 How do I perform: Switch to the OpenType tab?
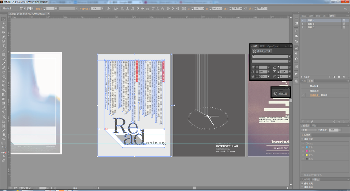pos(273,46)
